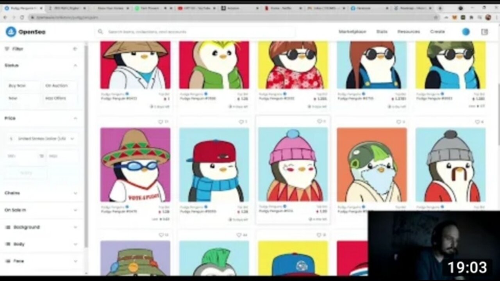Expand the Background trait filter
Screen dimensions: 500x281
point(75,227)
